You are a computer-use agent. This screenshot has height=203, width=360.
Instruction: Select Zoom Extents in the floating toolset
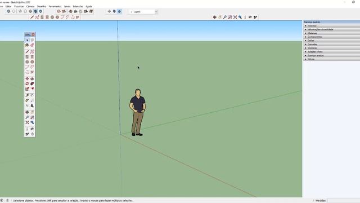tap(27, 122)
